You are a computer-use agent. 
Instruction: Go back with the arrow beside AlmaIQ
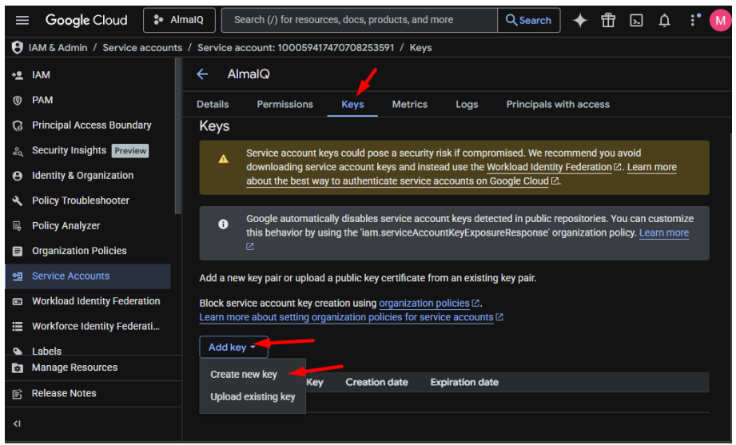point(202,74)
